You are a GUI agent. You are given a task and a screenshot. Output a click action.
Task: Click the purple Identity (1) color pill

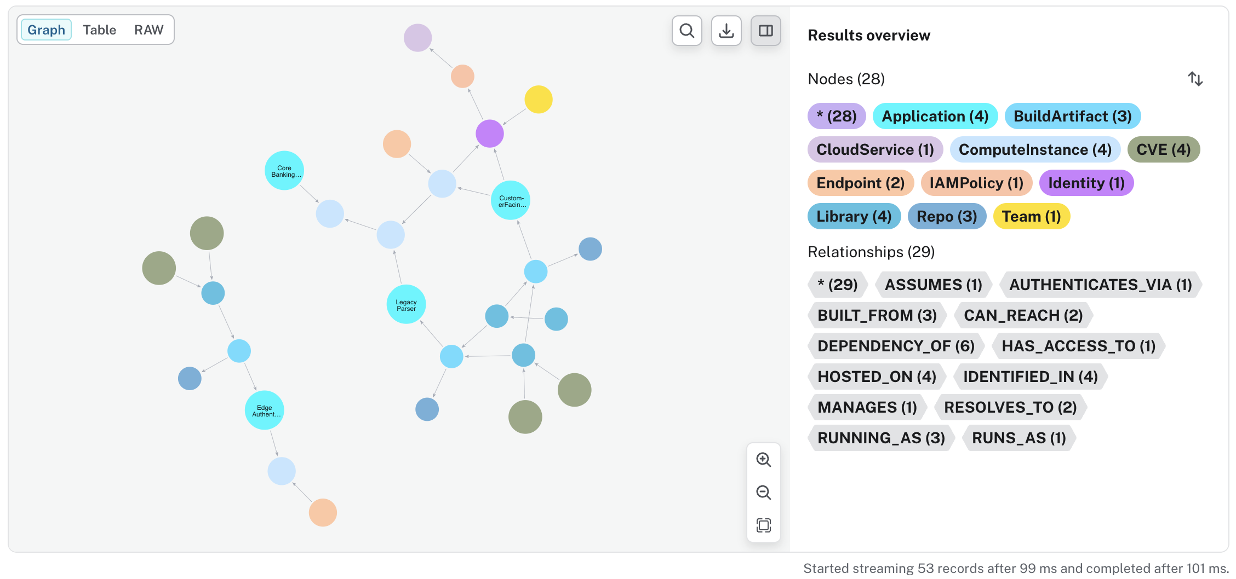coord(1086,183)
